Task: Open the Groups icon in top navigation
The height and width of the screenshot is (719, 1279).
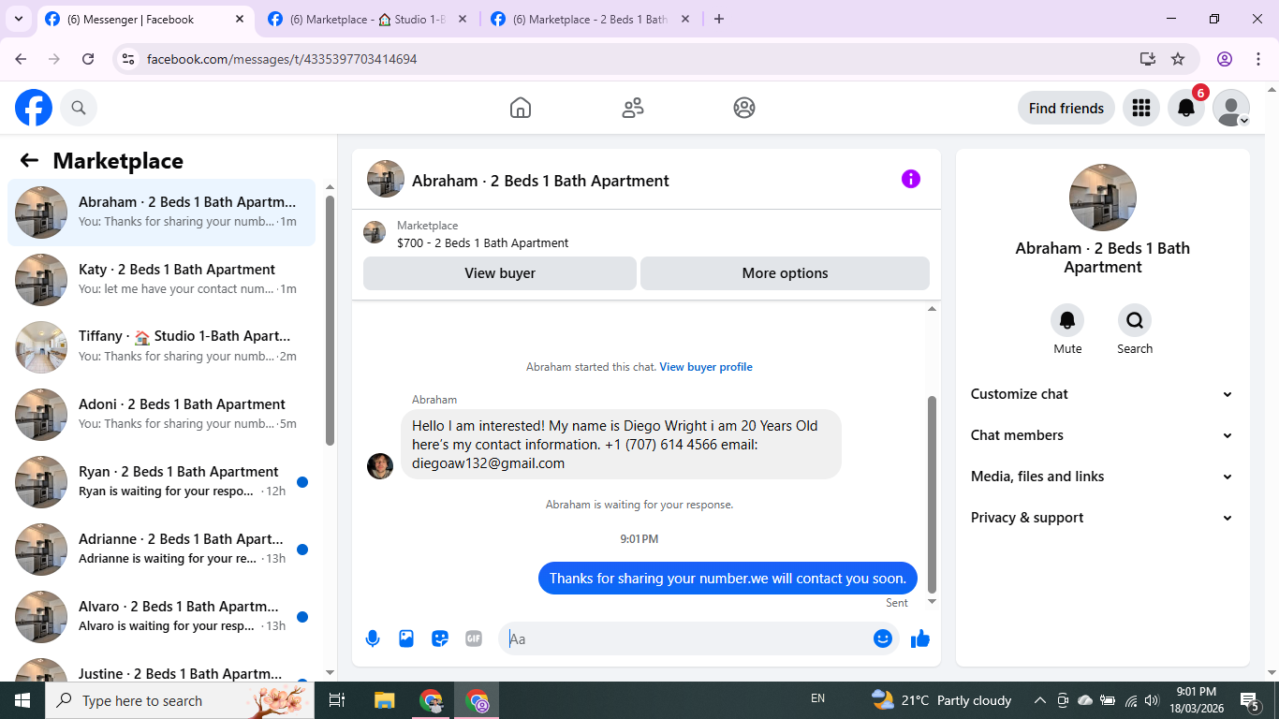Action: coord(744,108)
